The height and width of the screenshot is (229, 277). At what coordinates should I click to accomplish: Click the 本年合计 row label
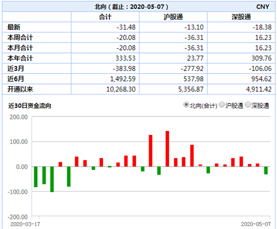pos(20,58)
